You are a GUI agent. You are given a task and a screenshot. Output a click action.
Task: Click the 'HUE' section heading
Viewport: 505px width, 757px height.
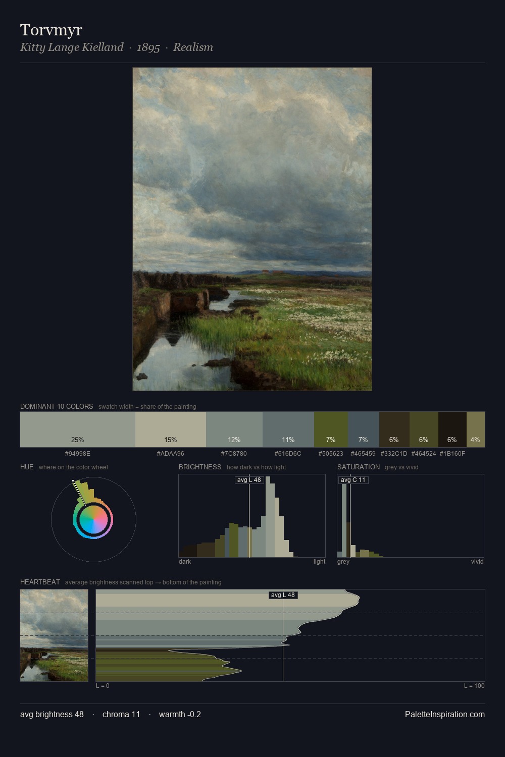pyautogui.click(x=27, y=467)
